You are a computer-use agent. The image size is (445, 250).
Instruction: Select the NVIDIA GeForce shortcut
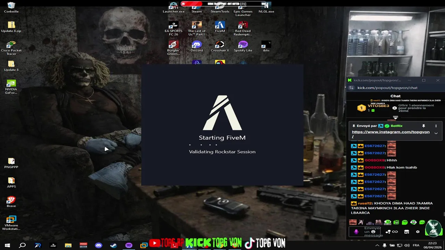coord(11,87)
